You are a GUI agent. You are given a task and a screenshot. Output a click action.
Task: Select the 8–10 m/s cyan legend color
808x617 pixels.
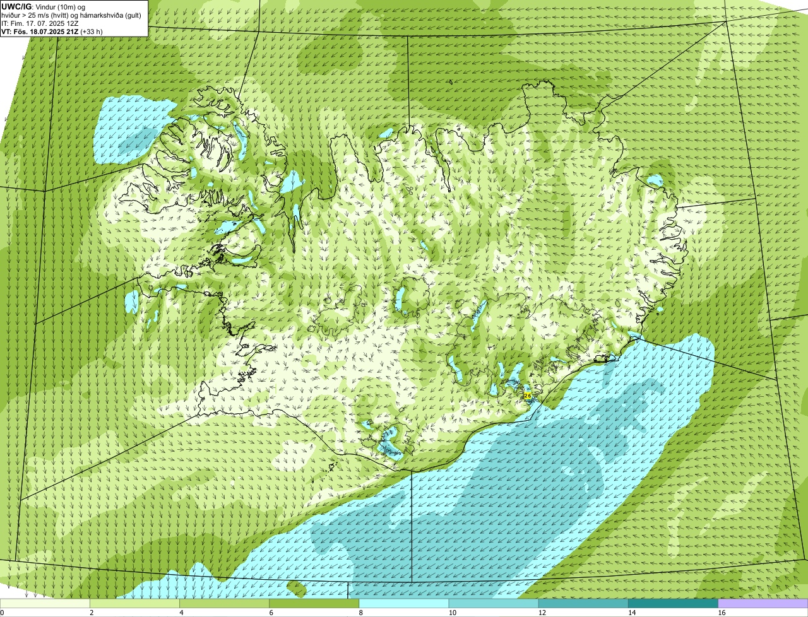pyautogui.click(x=404, y=604)
